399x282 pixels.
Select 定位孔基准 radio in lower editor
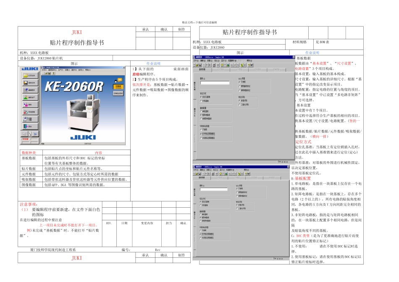click(x=205, y=202)
